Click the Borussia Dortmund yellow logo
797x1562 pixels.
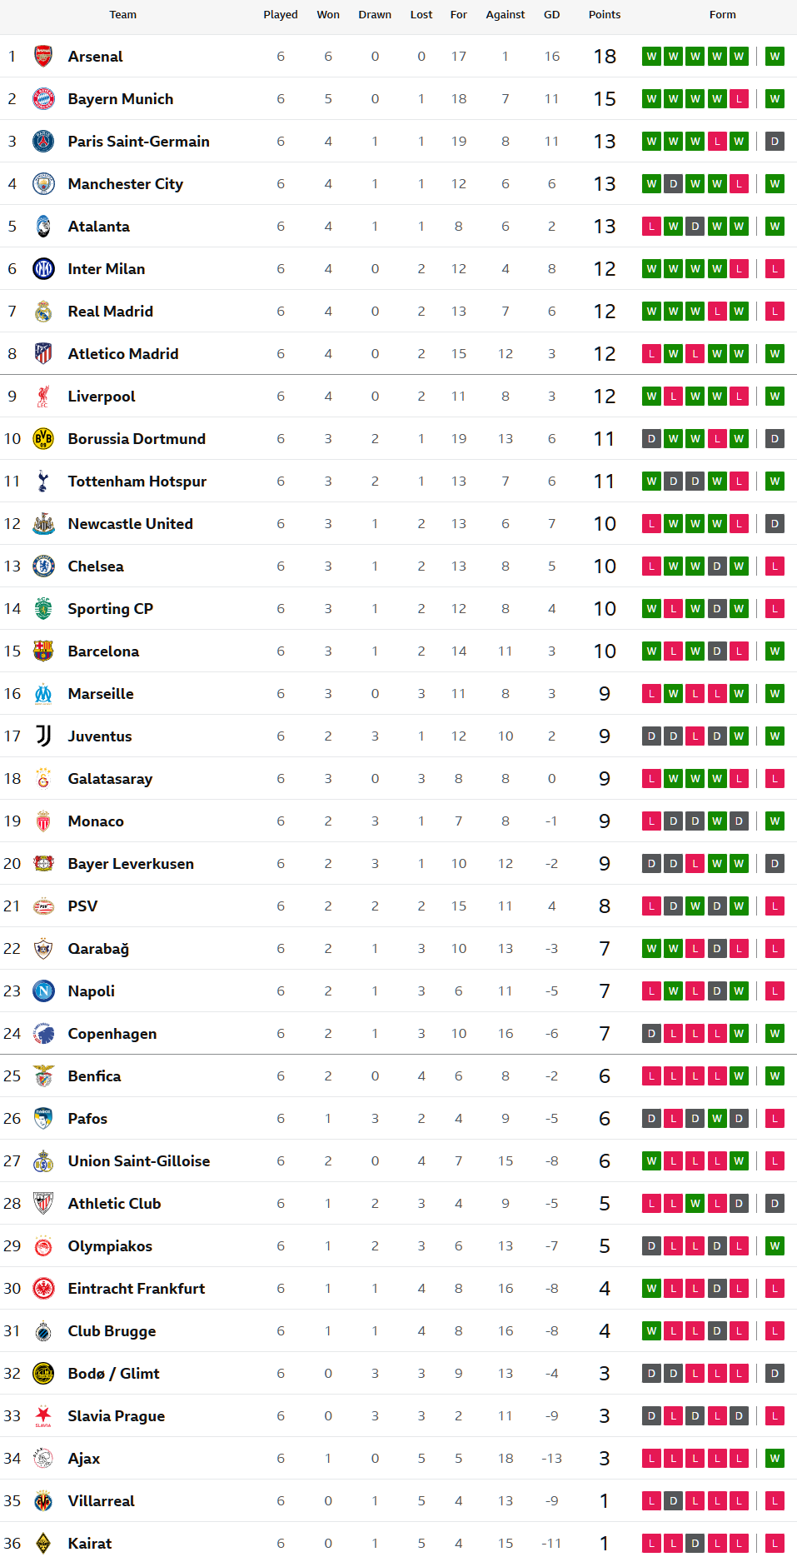43,439
